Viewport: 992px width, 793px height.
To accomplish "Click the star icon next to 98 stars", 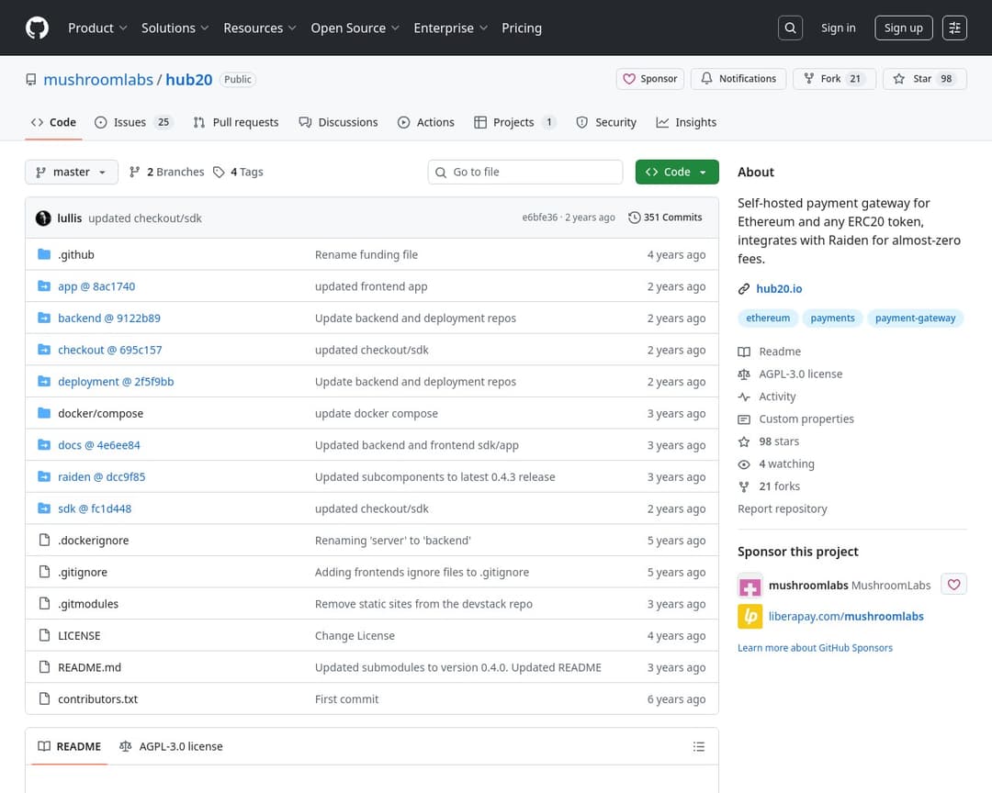I will (x=744, y=441).
